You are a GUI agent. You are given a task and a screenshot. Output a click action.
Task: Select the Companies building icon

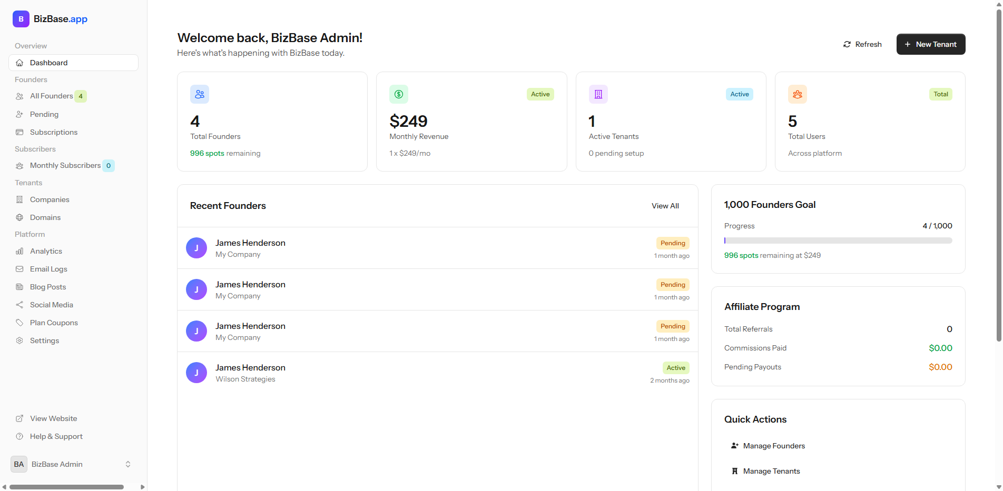point(19,199)
